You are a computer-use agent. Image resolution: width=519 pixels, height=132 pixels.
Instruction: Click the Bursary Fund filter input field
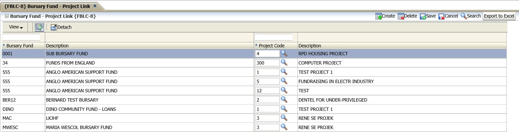point(21,37)
